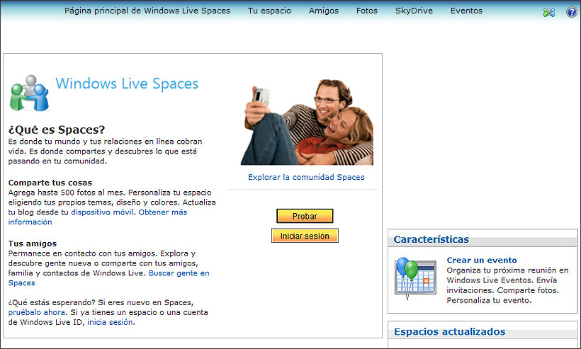581x349 pixels.
Task: Click the Espacios actualizados heading
Action: pos(449,331)
